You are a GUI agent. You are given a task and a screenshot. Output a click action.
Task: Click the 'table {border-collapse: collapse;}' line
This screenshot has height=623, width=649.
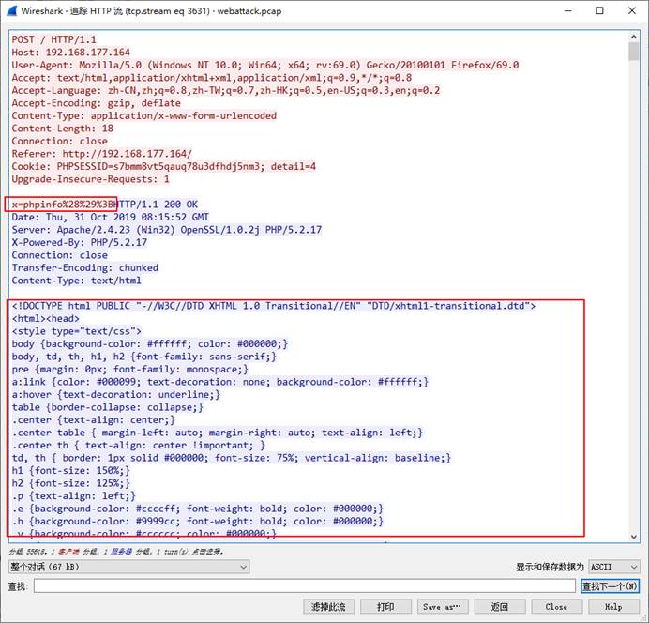coord(108,407)
